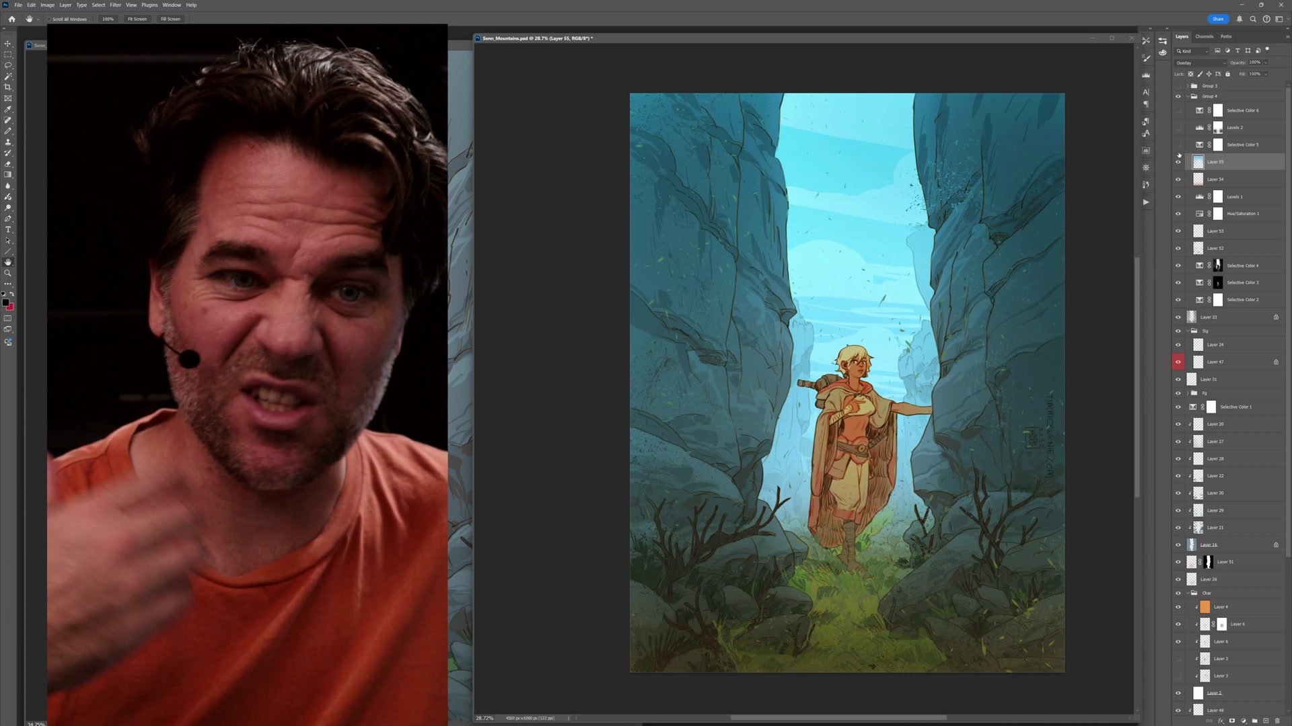The width and height of the screenshot is (1292, 726).
Task: Activate the Zoom tool
Action: coord(8,273)
